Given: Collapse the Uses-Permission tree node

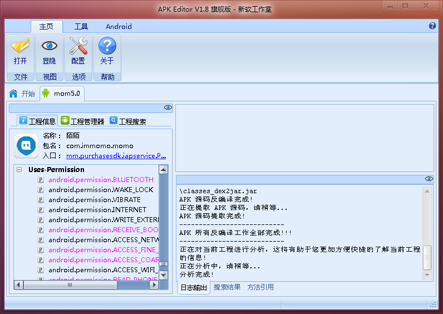Looking at the screenshot, I should (19, 170).
